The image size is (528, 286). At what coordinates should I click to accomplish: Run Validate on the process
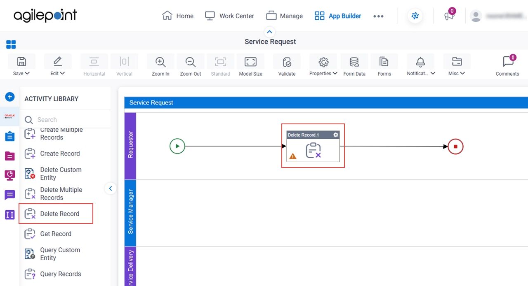pyautogui.click(x=287, y=62)
